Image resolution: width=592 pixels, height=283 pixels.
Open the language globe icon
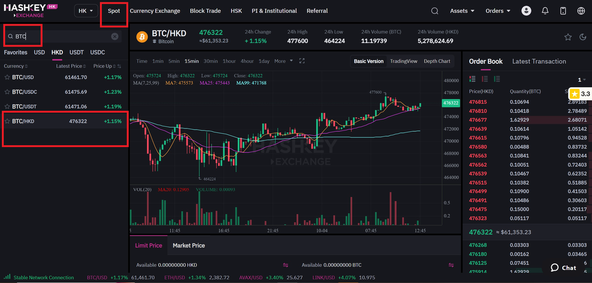tap(581, 11)
